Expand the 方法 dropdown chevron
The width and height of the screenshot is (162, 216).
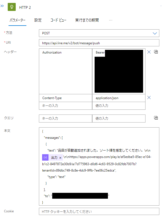(x=155, y=33)
